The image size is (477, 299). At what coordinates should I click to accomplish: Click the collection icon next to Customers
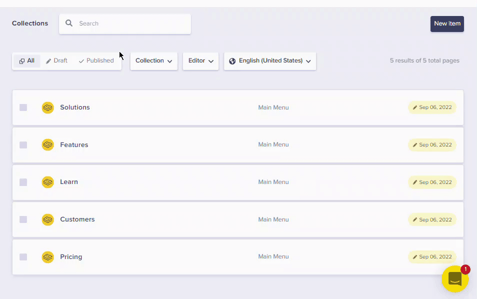(47, 219)
